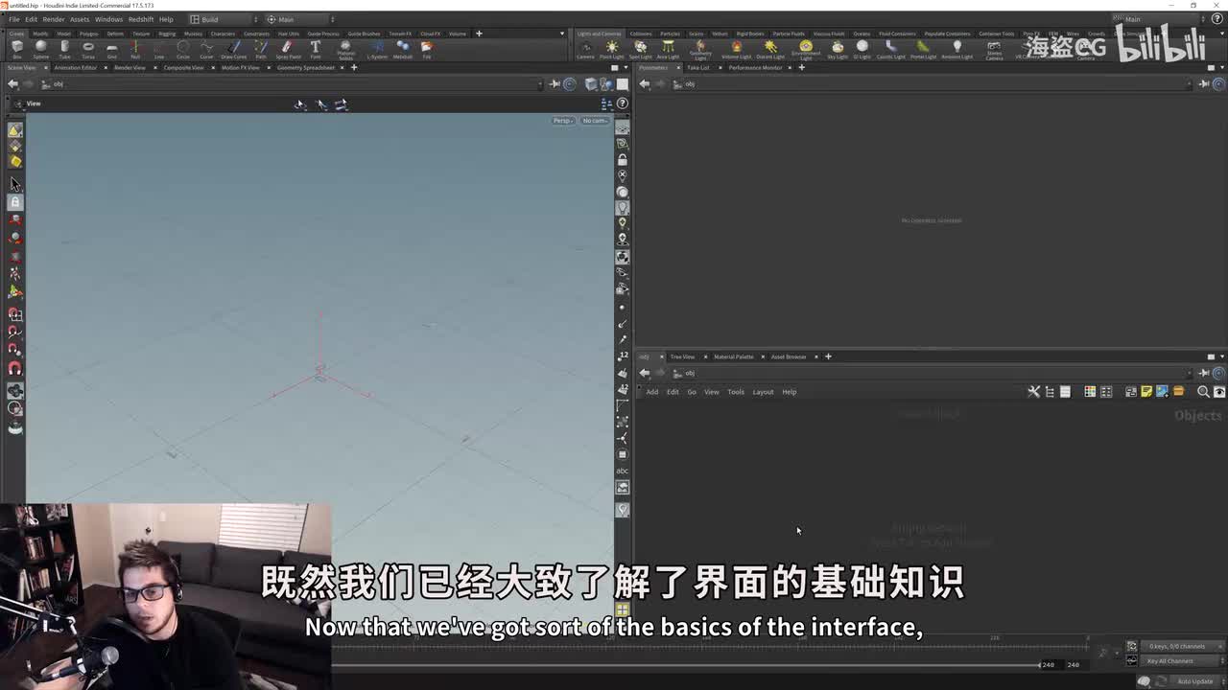The width and height of the screenshot is (1228, 690).
Task: Toggle the parameters pane pin
Action: (1204, 83)
